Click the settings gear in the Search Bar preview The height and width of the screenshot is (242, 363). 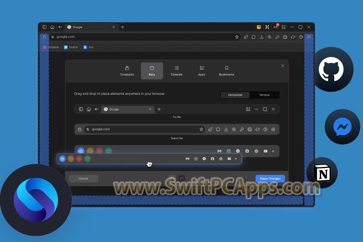273,130
